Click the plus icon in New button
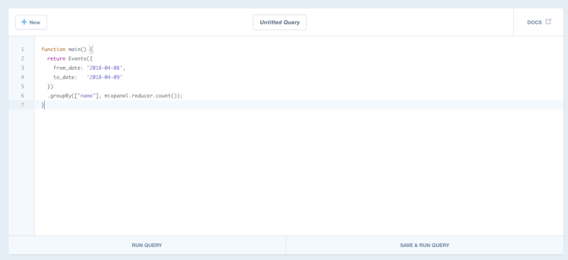Screen dimensions: 568x260 tap(24, 22)
